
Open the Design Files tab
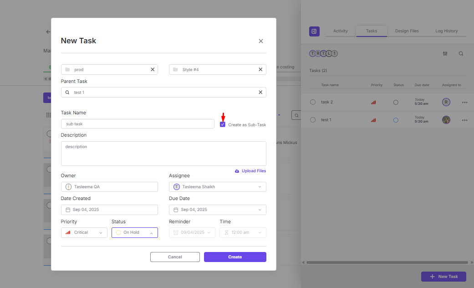(x=407, y=31)
